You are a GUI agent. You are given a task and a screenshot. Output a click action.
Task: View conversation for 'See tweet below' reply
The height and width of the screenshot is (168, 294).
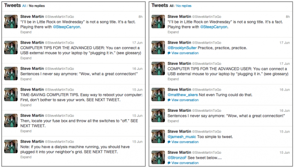(x=185, y=163)
